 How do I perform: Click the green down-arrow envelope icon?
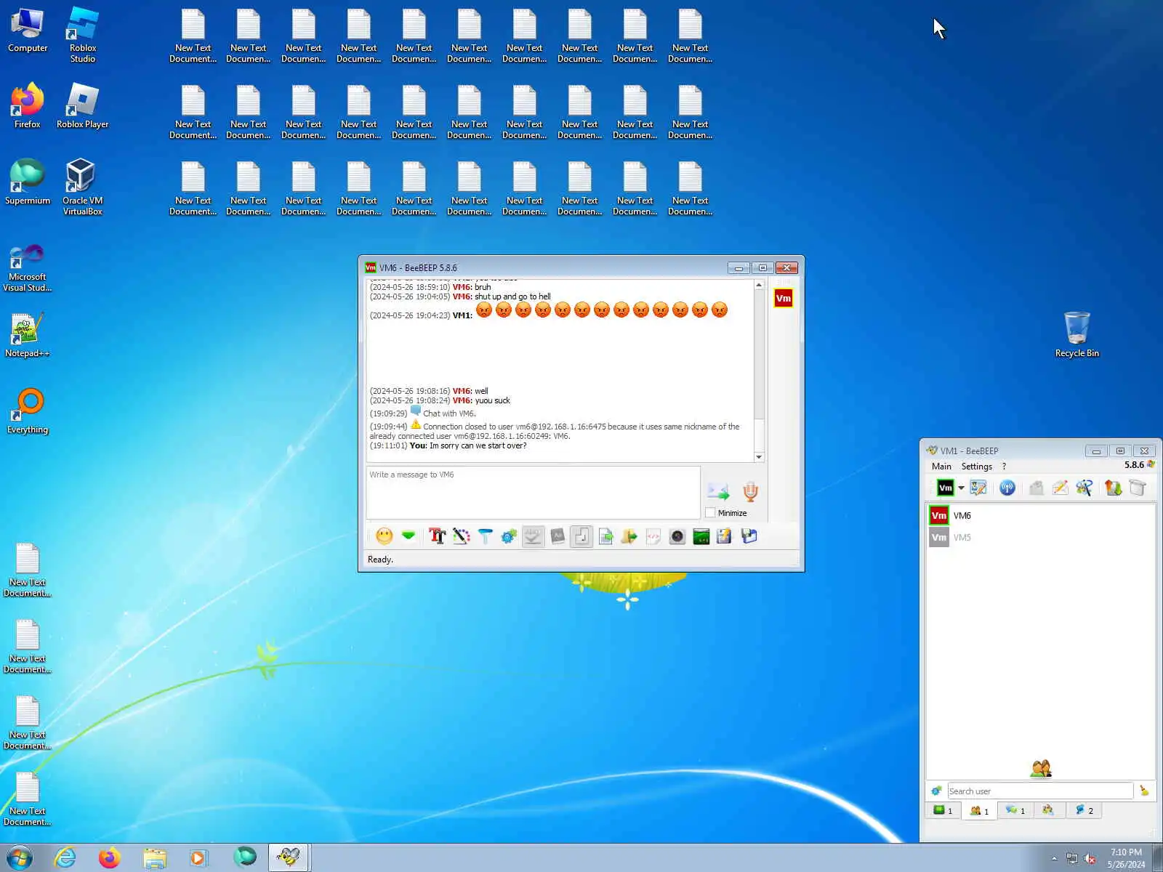coord(409,536)
